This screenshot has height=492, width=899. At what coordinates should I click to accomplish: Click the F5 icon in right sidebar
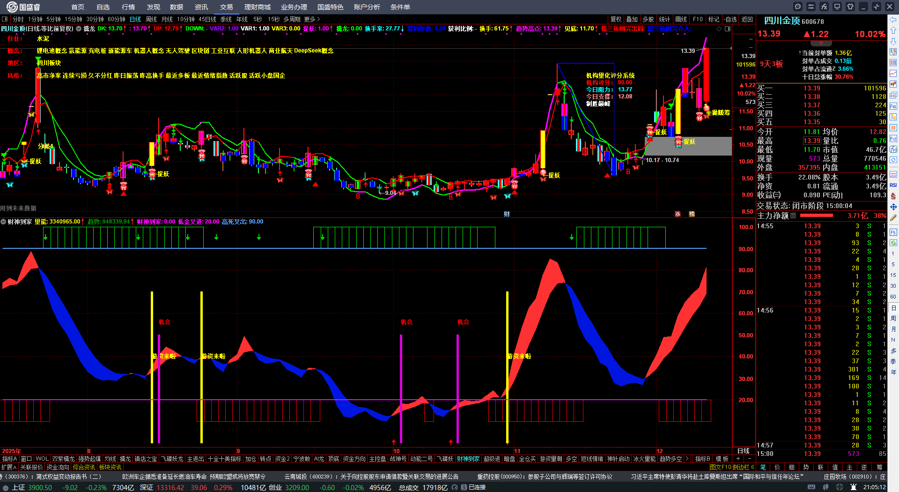click(893, 232)
